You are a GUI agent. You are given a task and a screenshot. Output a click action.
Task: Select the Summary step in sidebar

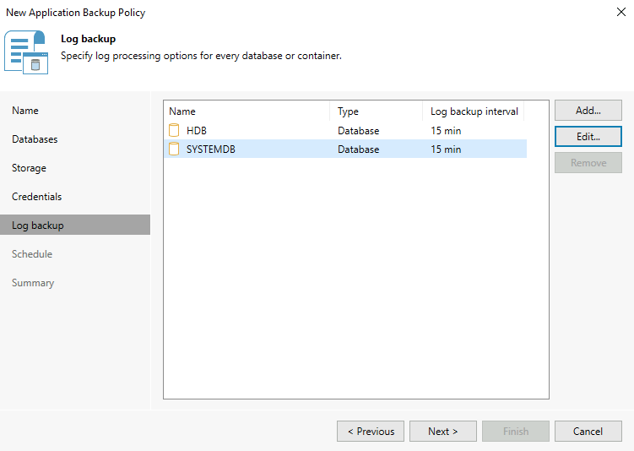point(33,283)
